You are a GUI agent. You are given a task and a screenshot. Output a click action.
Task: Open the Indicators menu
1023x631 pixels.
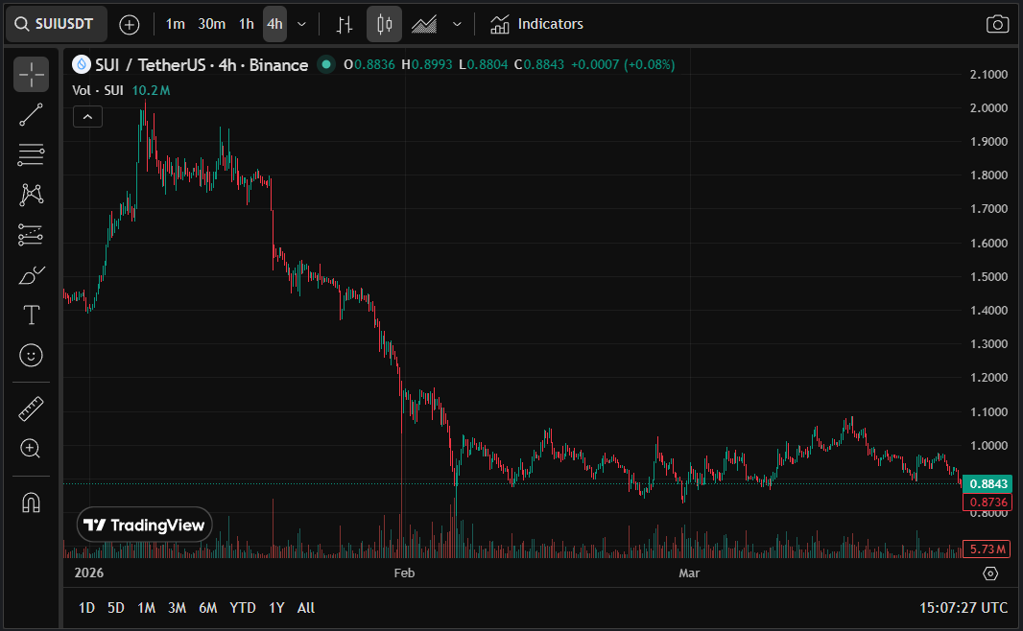[x=536, y=24]
